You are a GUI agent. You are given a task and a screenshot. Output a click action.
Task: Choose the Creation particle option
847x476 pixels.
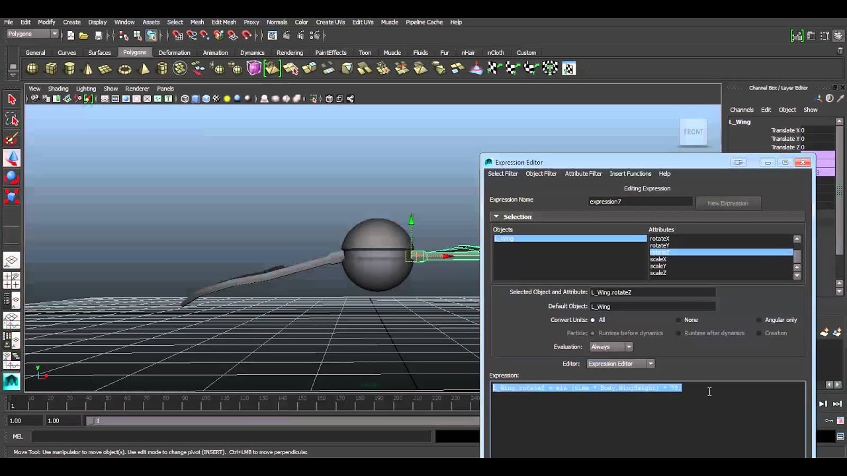(759, 333)
